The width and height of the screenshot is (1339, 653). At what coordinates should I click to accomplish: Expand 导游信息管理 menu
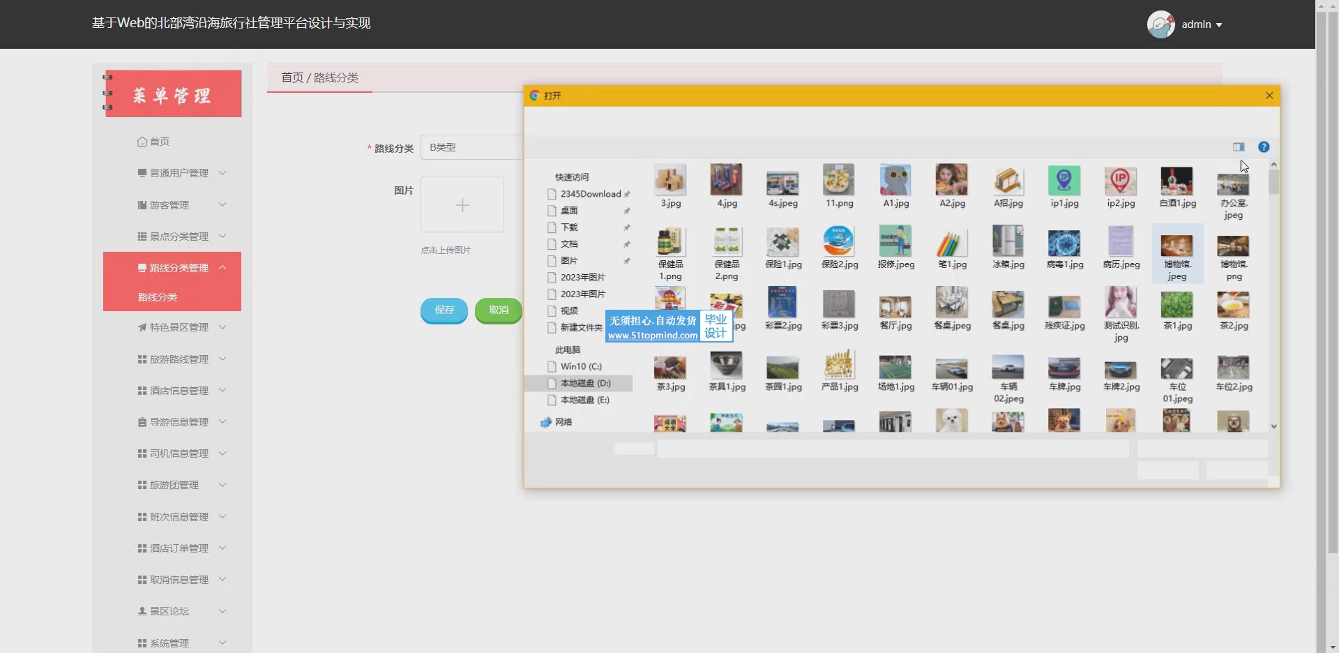tap(172, 422)
